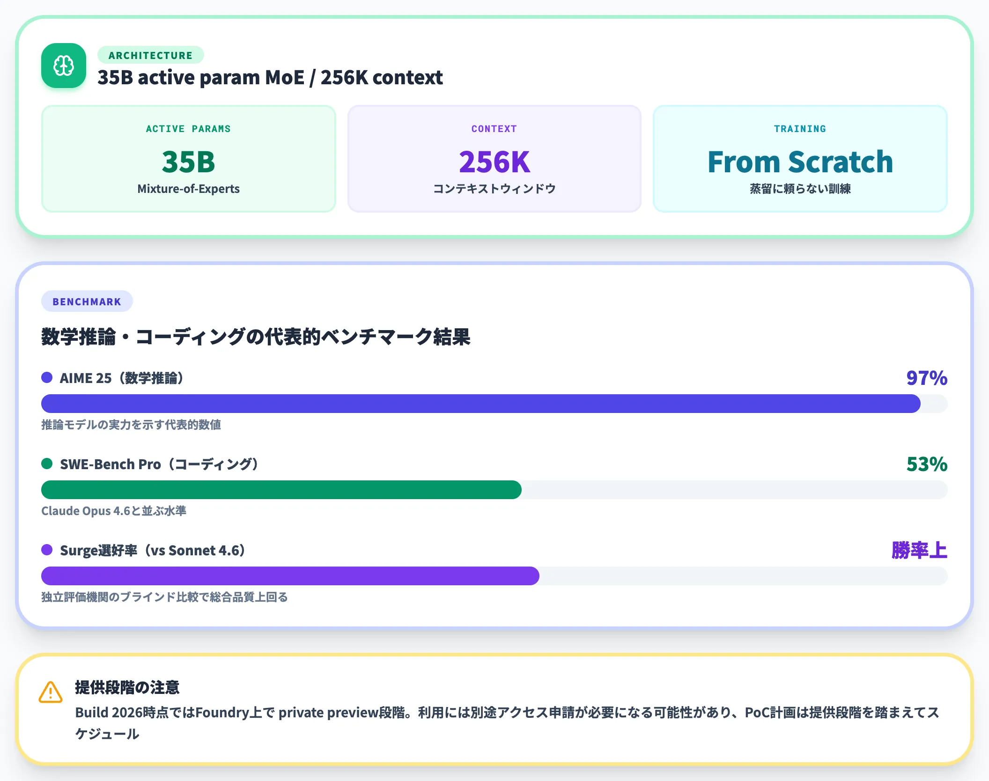Click the 'CONTEXT' card label
The width and height of the screenshot is (989, 781).
click(x=494, y=129)
